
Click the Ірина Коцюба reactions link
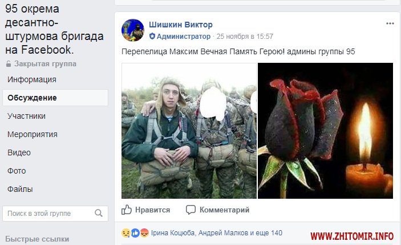pos(173,233)
